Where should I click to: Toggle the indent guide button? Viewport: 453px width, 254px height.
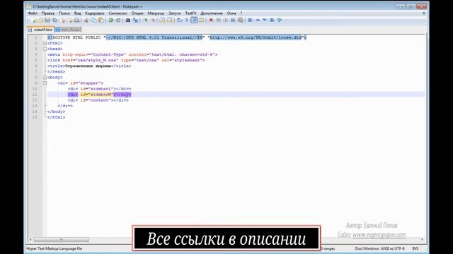pos(195,20)
